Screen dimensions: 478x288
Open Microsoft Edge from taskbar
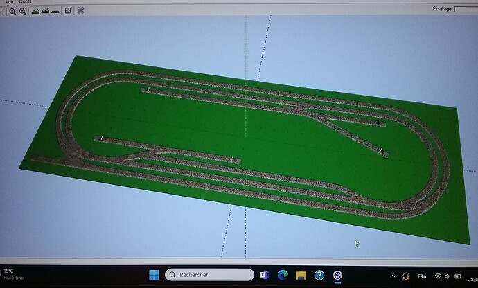click(283, 275)
